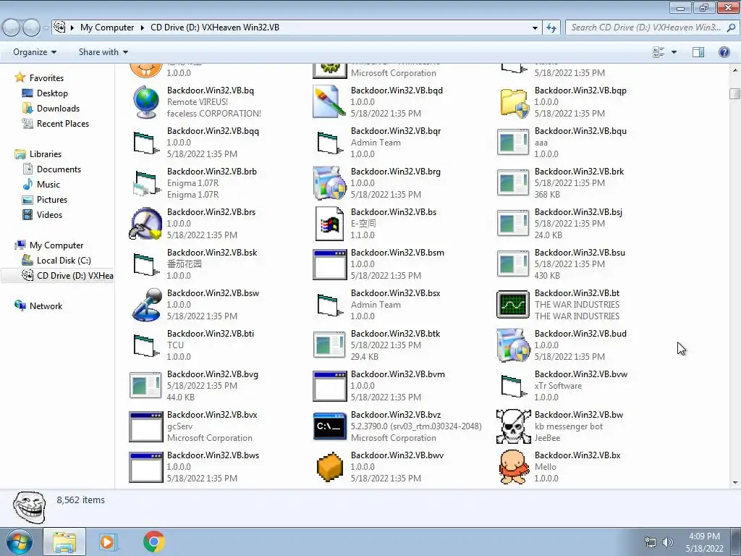Open the Windows Start menu orb

[x=18, y=542]
